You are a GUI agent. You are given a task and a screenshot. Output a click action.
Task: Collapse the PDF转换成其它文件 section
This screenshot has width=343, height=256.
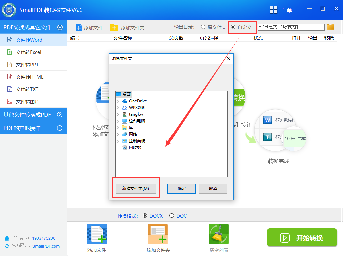pos(60,27)
